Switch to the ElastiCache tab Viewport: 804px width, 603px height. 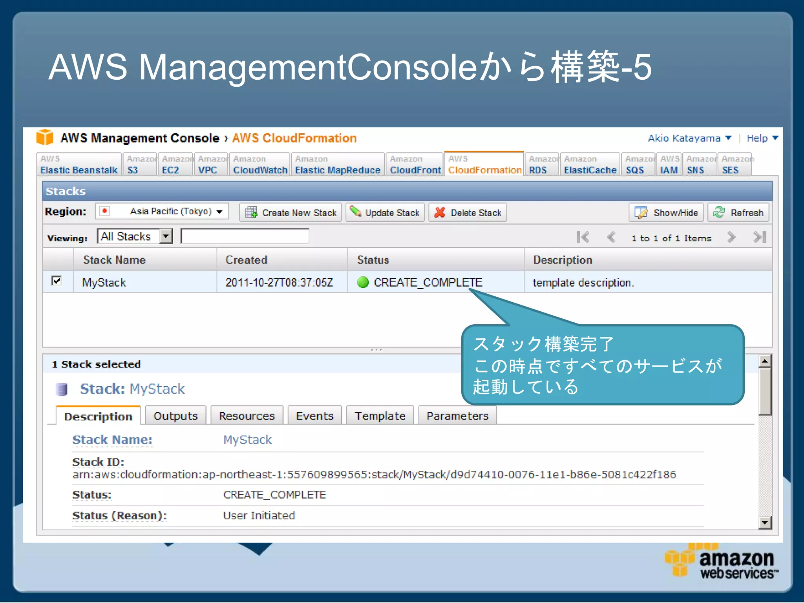click(x=590, y=164)
